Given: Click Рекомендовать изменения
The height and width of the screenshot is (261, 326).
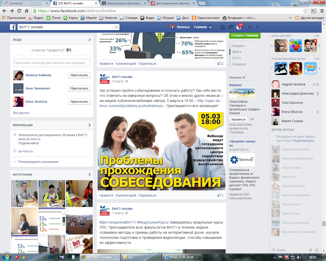Looking at the screenshot, I should [38, 162].
